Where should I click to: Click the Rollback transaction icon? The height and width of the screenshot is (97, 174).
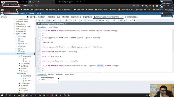[124, 20]
